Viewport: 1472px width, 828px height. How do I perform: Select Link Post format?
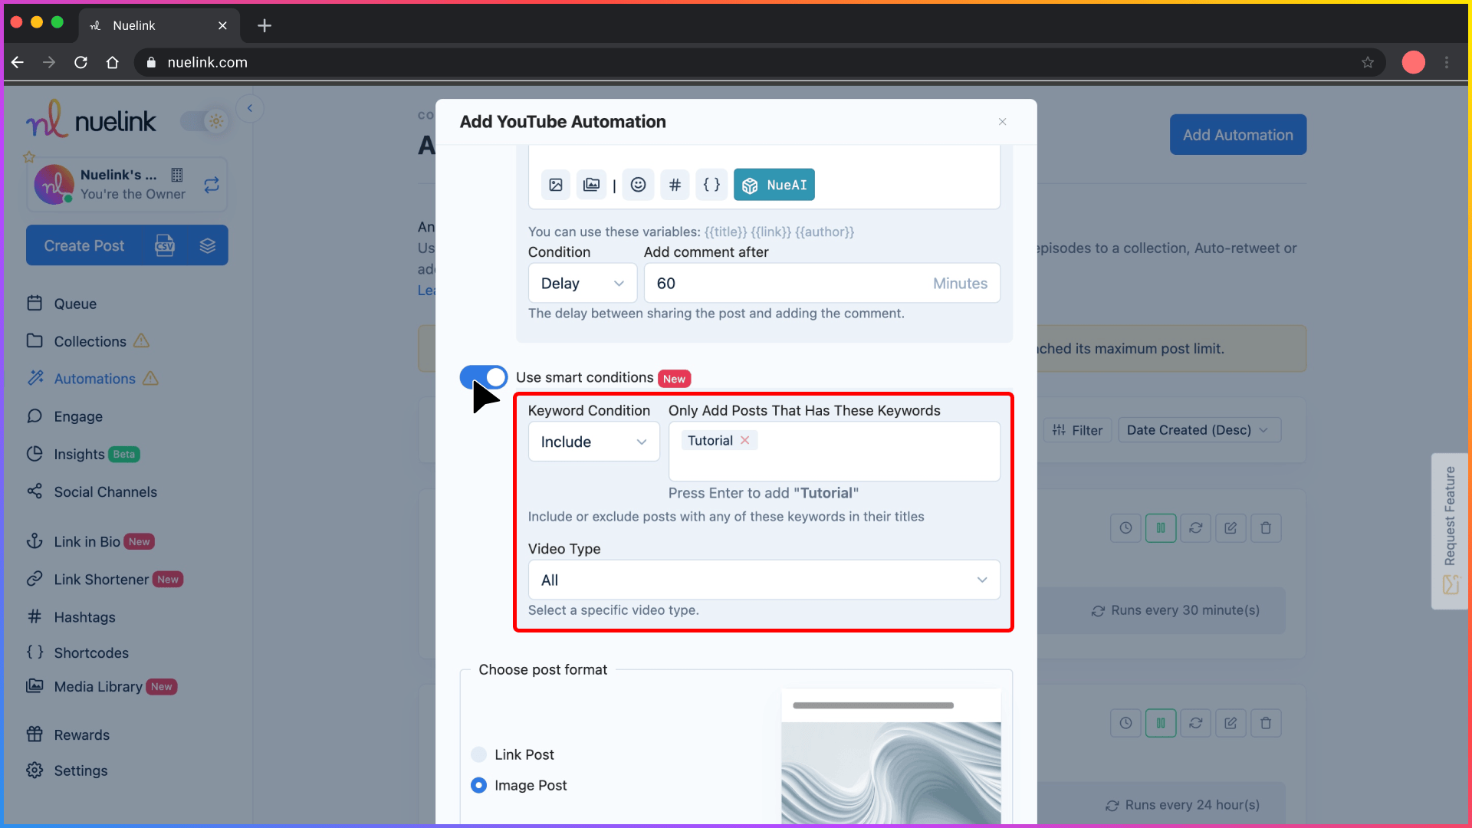pos(479,755)
